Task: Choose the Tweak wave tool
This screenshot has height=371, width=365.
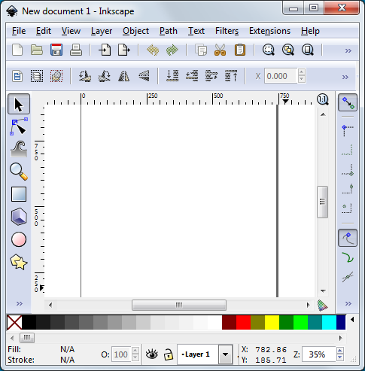Action: click(19, 149)
